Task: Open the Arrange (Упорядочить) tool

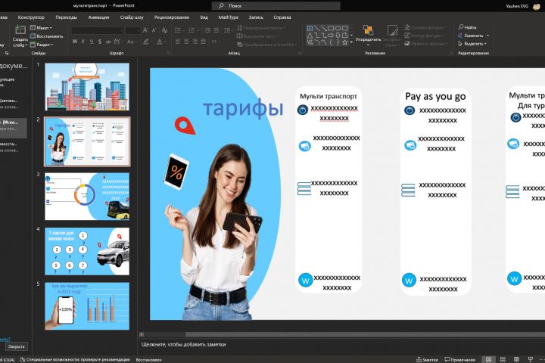Action: point(368,32)
